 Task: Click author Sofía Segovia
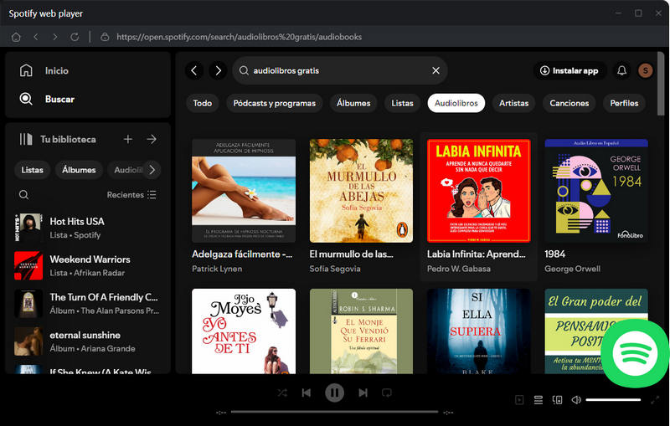(x=335, y=269)
